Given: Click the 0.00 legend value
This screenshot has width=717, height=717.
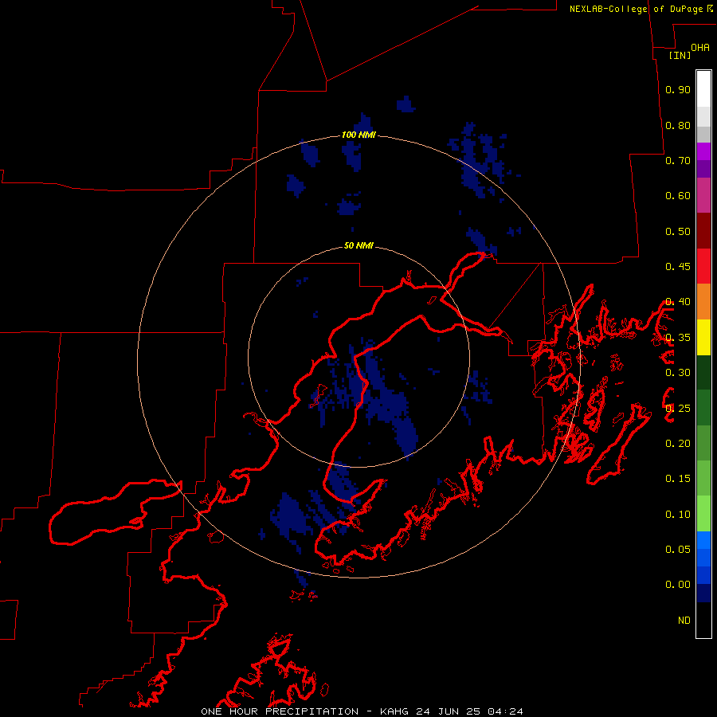Looking at the screenshot, I should tap(678, 585).
